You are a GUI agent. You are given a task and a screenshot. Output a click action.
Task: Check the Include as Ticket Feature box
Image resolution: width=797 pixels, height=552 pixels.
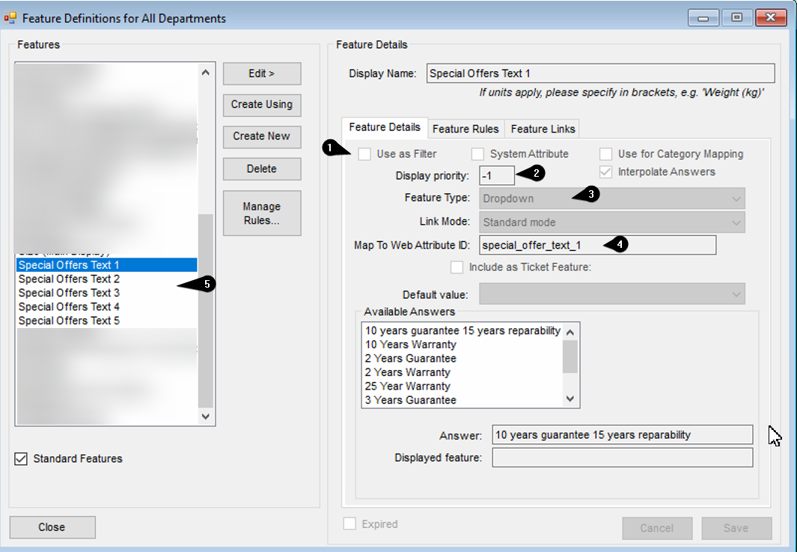456,267
